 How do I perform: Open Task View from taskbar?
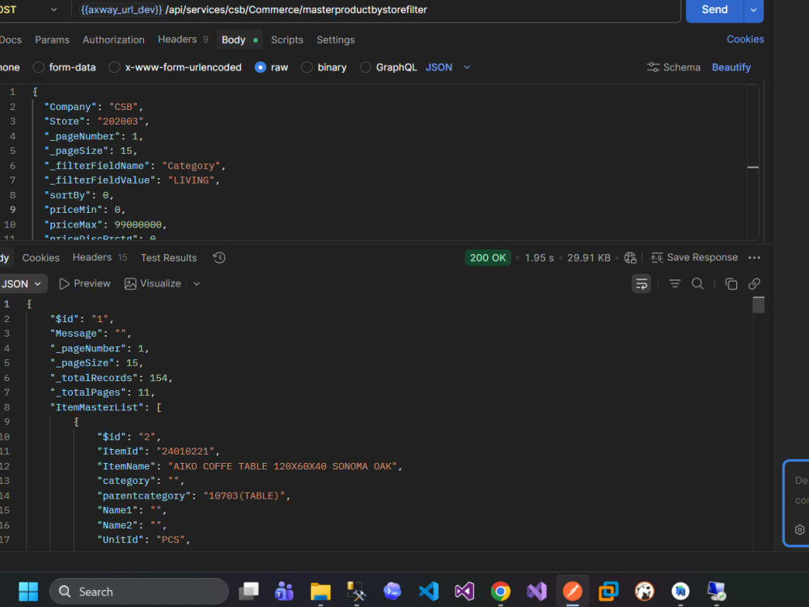248,591
